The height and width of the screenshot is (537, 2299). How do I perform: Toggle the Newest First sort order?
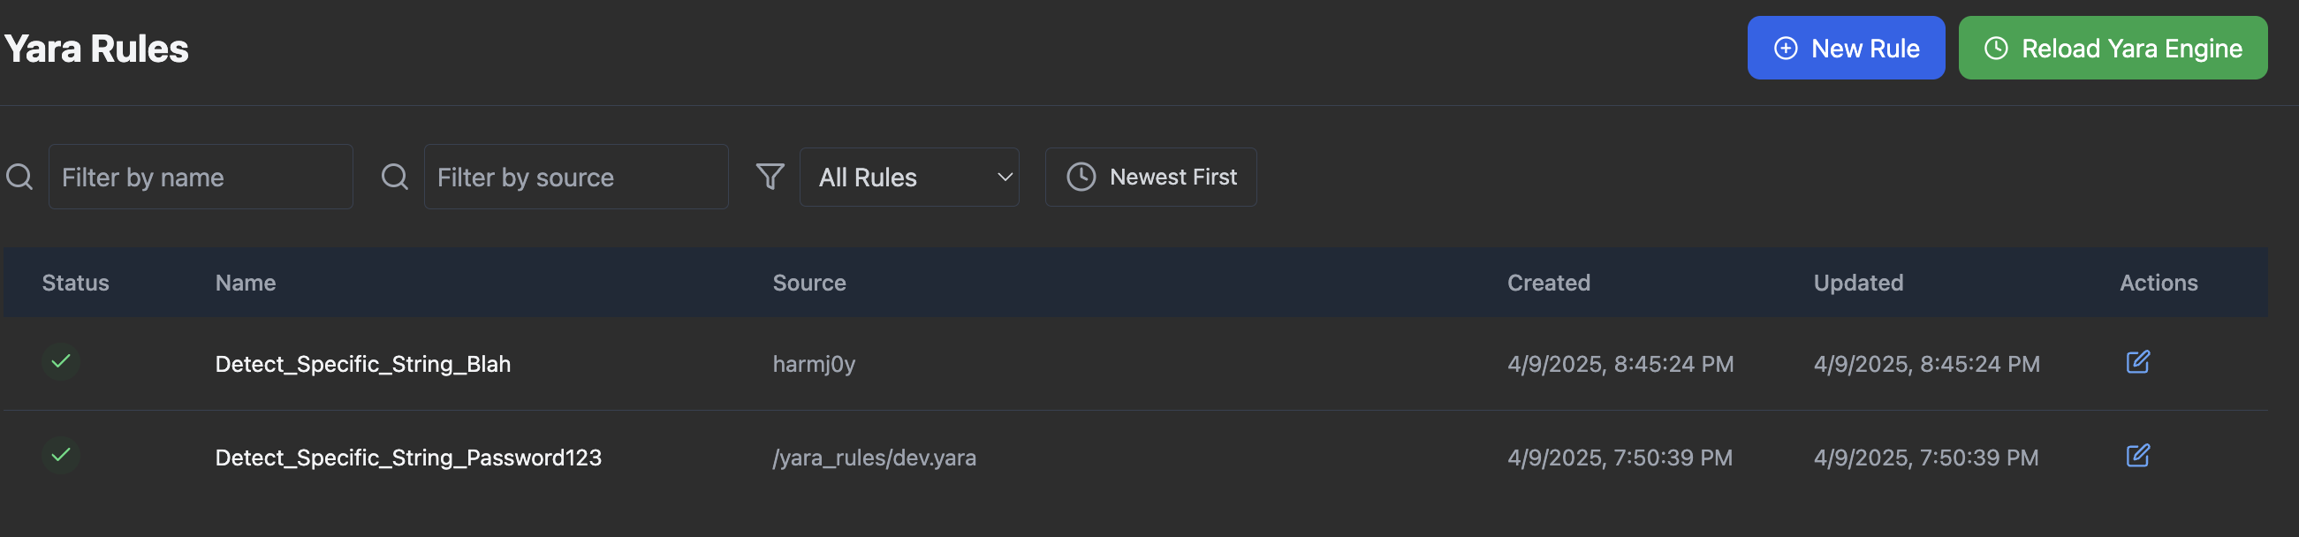coord(1150,177)
